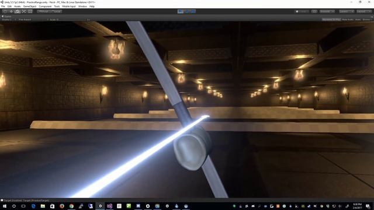The width and height of the screenshot is (374, 210).
Task: Pause the game with Pause button
Action: tap(187, 12)
